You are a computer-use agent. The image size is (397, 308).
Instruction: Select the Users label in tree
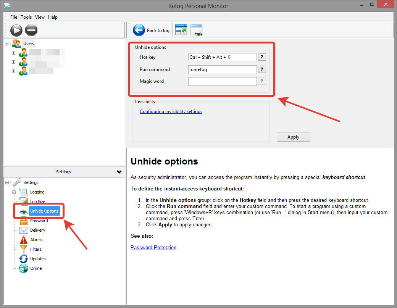29,44
